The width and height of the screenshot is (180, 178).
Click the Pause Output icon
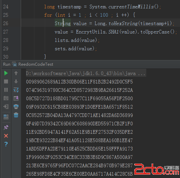[6, 90]
